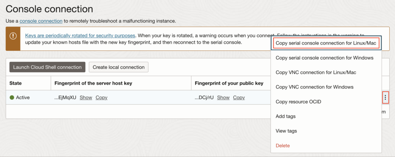Copy the server host key fingerprint
This screenshot has height=157, width=395.
point(101,98)
